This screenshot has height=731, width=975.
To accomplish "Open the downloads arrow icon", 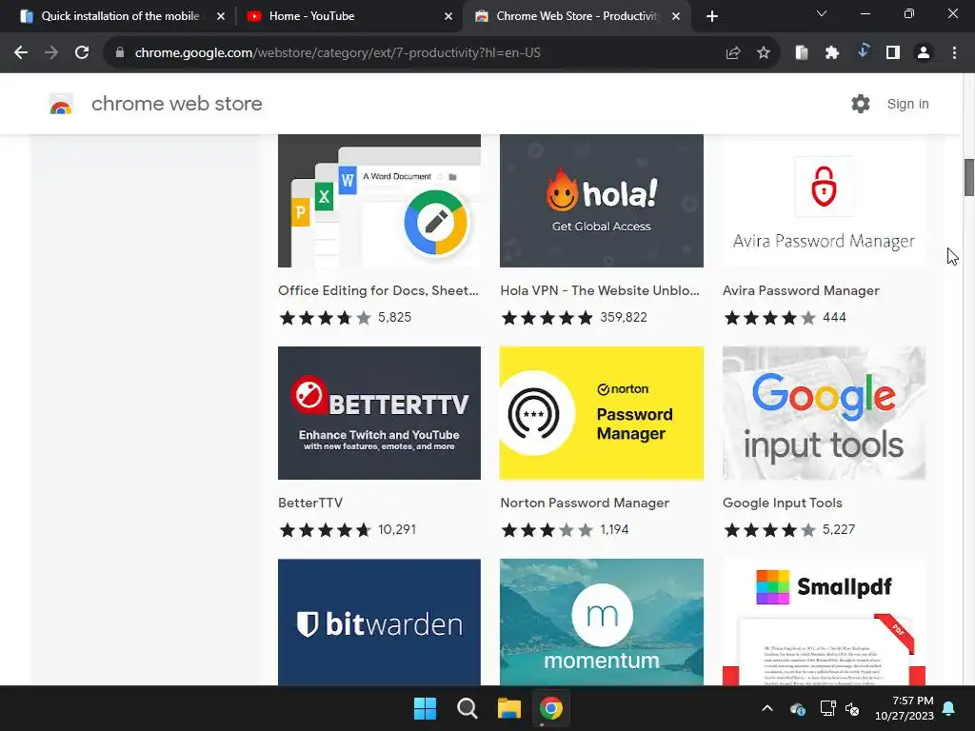I will pyautogui.click(x=863, y=51).
